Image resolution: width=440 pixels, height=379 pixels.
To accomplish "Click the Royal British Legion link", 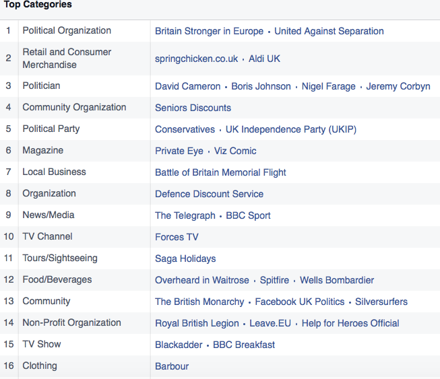I will (197, 324).
